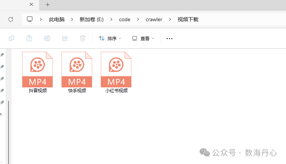This screenshot has height=164, width=286.
Task: Navigate to 新加卷 (E:) in breadcrumb
Action: click(x=92, y=19)
